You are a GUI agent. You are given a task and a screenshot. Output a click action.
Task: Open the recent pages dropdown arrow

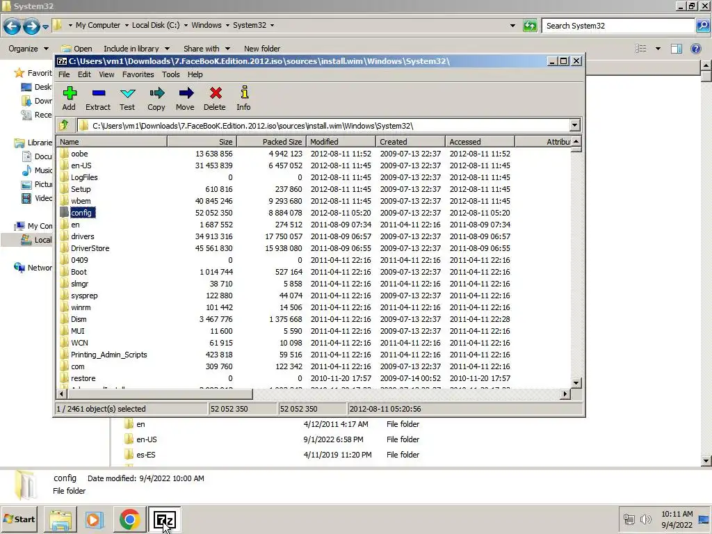pyautogui.click(x=45, y=27)
